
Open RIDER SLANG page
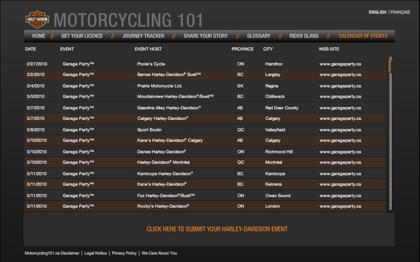(304, 36)
